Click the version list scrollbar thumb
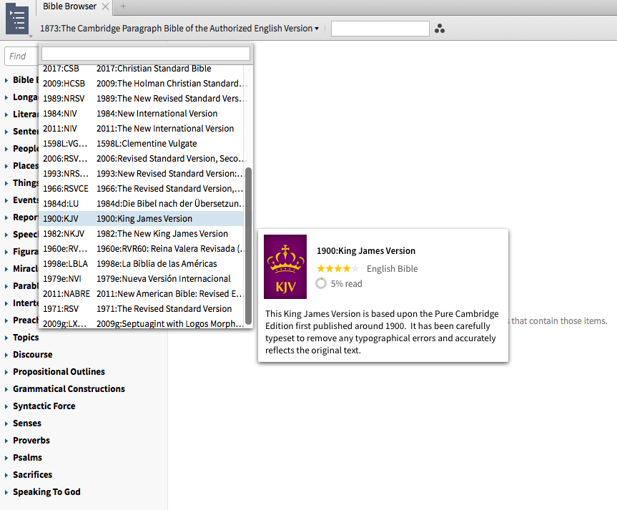The image size is (617, 510). [248, 246]
